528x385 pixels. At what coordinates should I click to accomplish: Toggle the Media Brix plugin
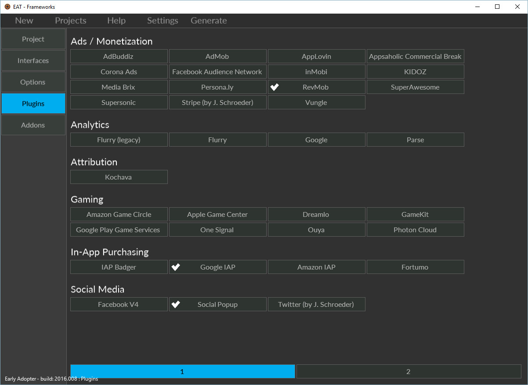point(119,87)
